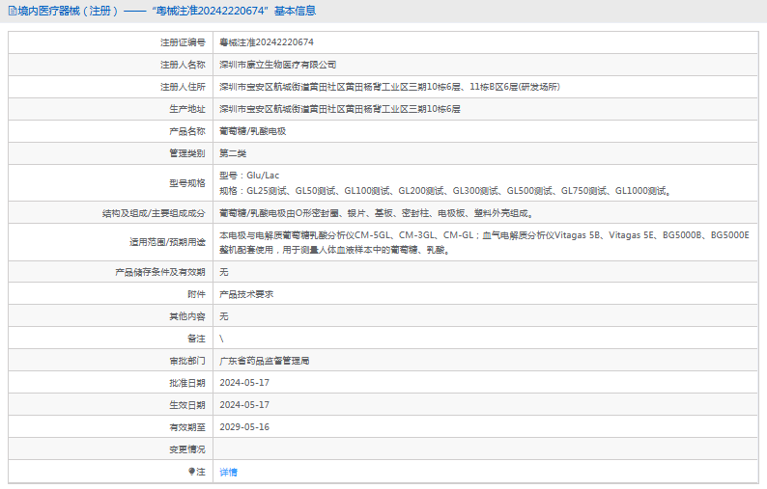
Task: Select expiry date 2029-05-16
Action: pyautogui.click(x=244, y=427)
